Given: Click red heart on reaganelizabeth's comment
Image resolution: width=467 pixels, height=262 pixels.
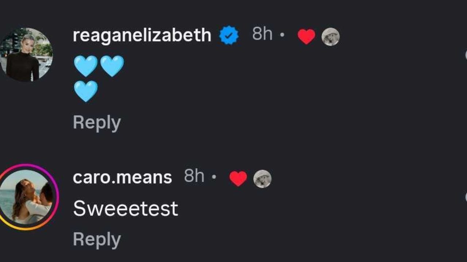Looking at the screenshot, I should [x=306, y=36].
